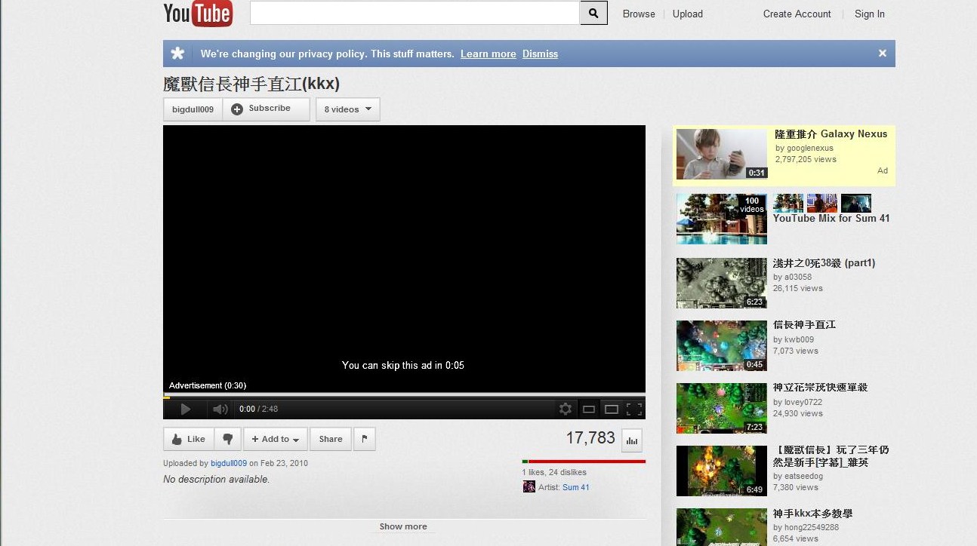Play the video
Viewport: 977px width, 546px height.
point(185,409)
